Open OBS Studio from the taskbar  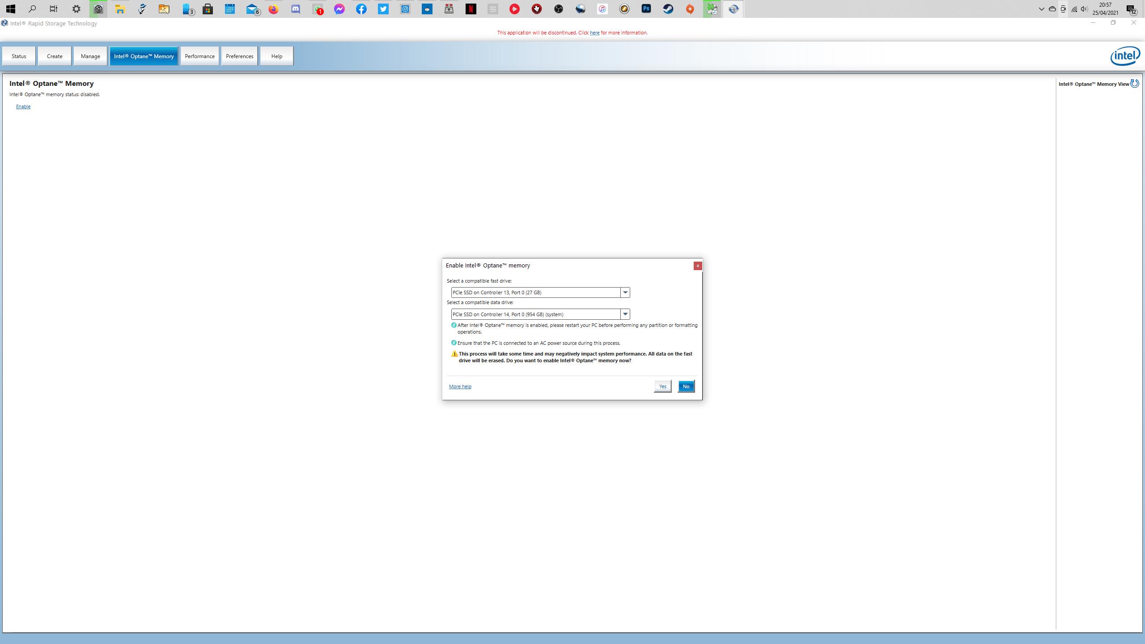(559, 9)
